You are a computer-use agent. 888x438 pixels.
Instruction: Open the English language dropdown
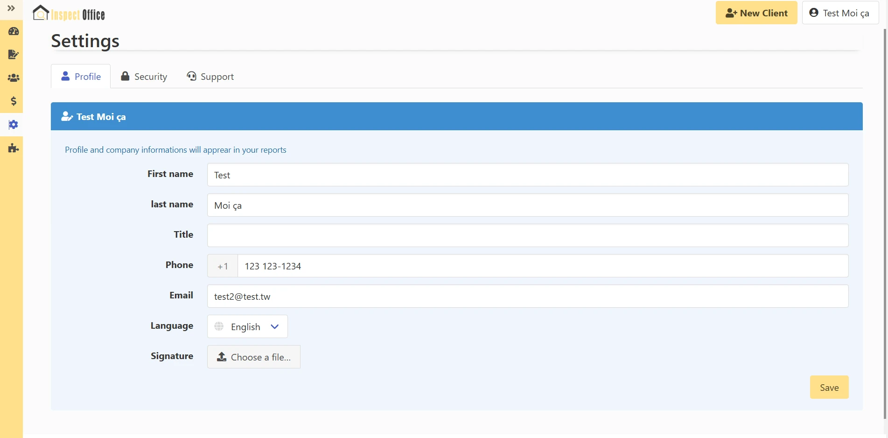(x=247, y=327)
